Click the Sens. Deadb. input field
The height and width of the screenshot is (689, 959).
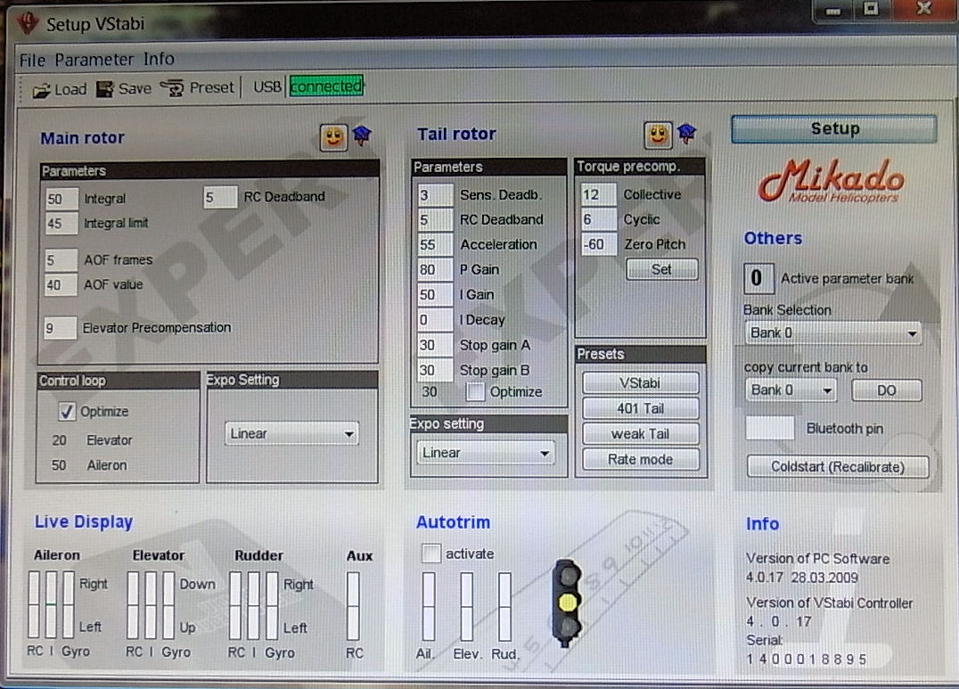click(x=435, y=195)
